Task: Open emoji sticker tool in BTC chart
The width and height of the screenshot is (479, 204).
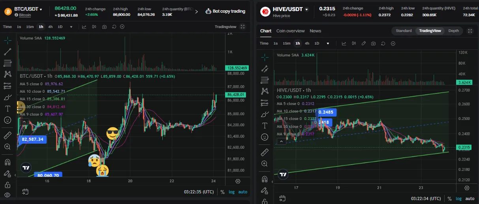Action: [x=8, y=120]
